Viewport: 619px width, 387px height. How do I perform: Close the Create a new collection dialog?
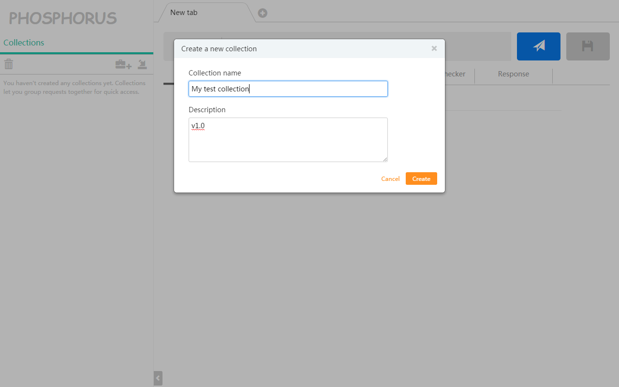[434, 48]
